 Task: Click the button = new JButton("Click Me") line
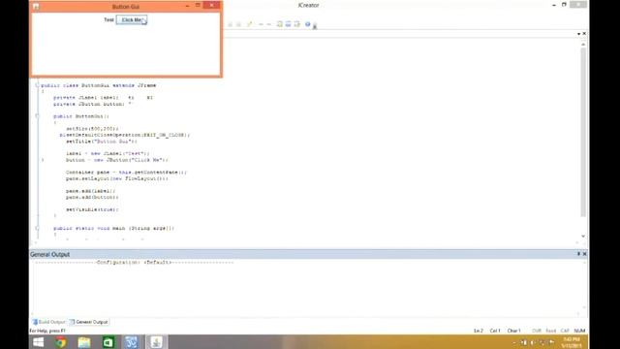coord(117,160)
